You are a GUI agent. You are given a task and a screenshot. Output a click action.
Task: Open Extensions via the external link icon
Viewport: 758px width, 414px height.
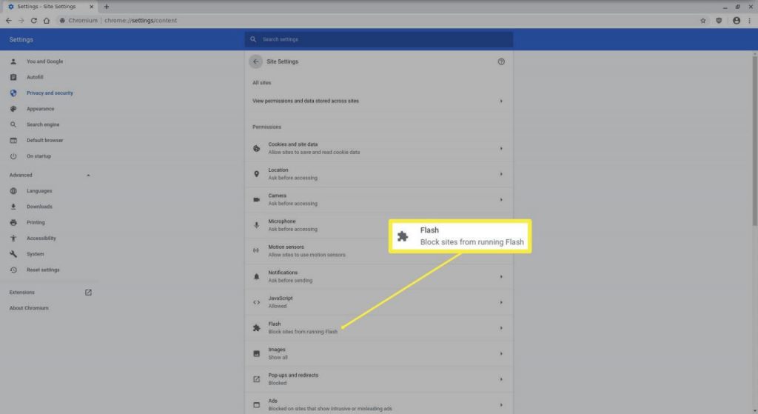coord(88,292)
